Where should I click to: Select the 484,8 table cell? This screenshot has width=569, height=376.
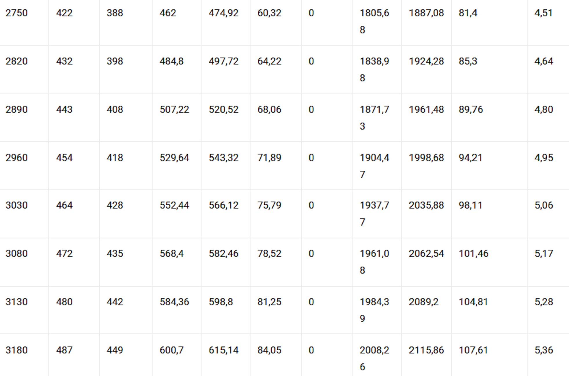point(171,61)
